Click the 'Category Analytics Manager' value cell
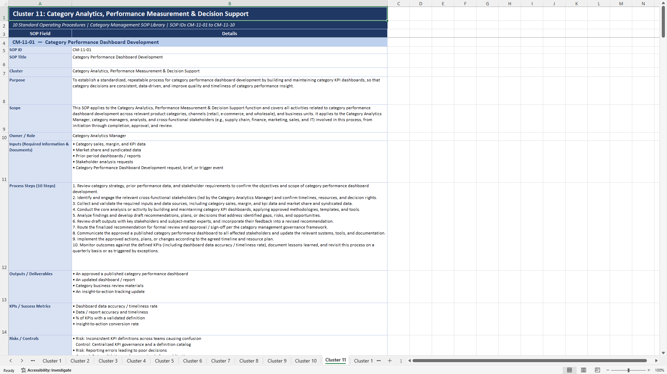The height and width of the screenshot is (374, 667). [229, 137]
